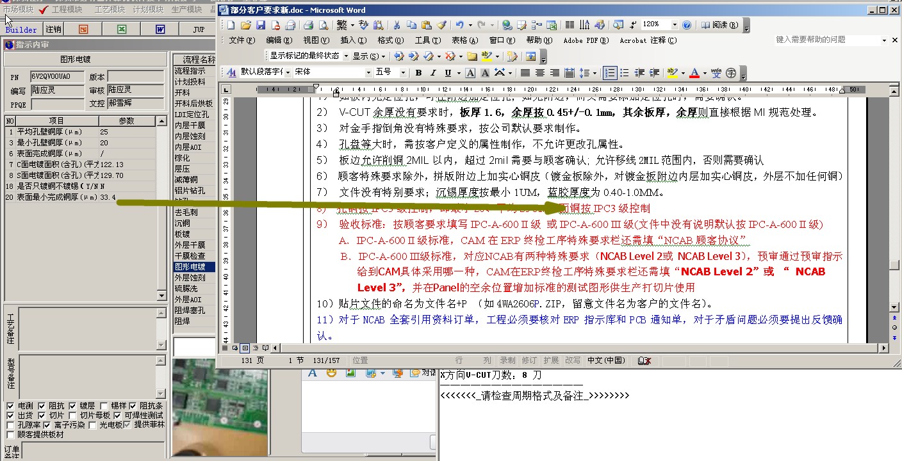Click the Bullets list icon
Screen dimensions: 902x461
tap(625, 73)
